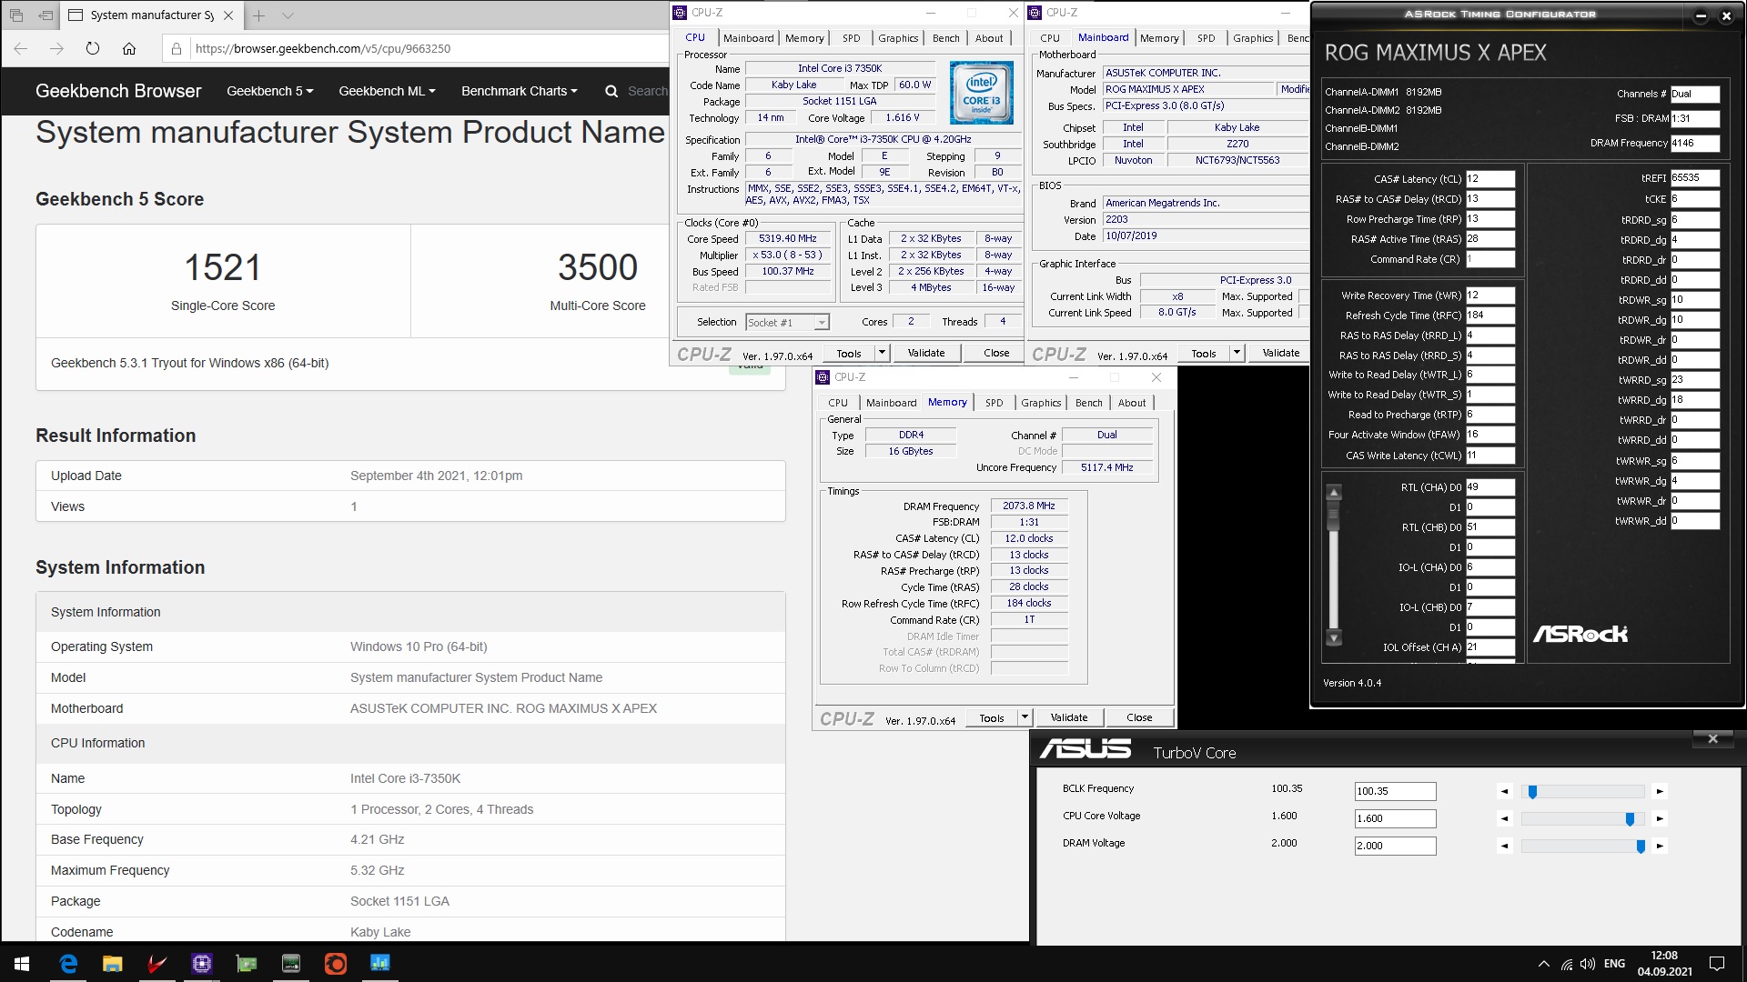Select the Mainboard tab in CPU-Z Memory window
Image resolution: width=1747 pixels, height=982 pixels.
(891, 403)
